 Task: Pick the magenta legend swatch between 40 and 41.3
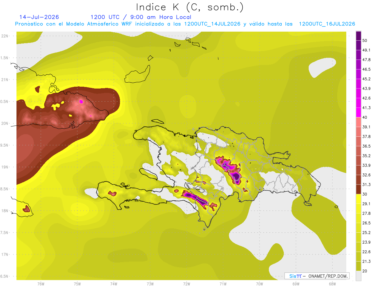358,112
